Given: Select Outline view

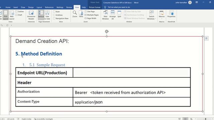Looking at the screenshot, I should point(20,12).
